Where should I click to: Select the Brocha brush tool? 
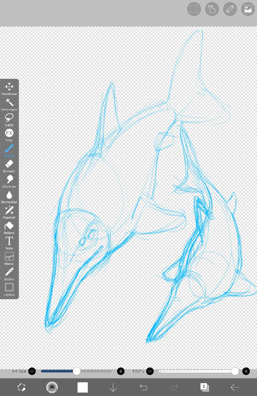[9, 151]
